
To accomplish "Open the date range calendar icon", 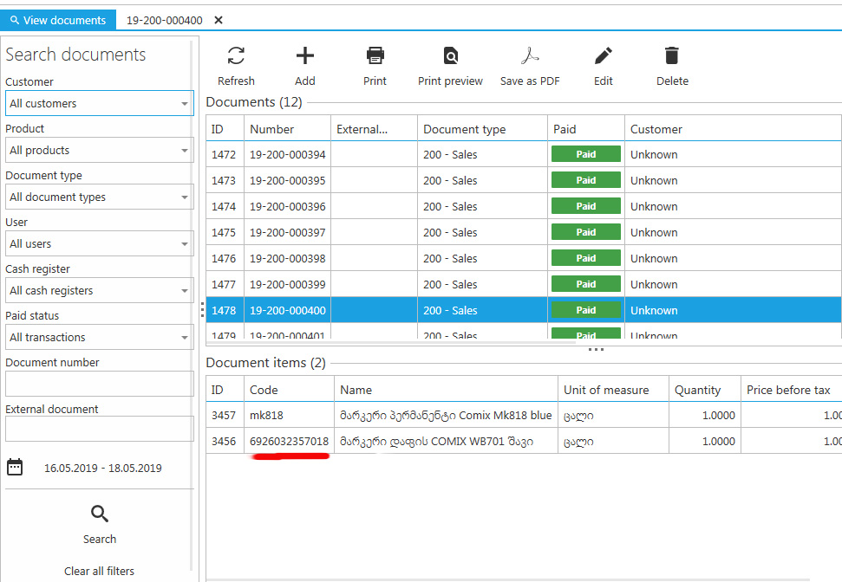I will pyautogui.click(x=15, y=468).
